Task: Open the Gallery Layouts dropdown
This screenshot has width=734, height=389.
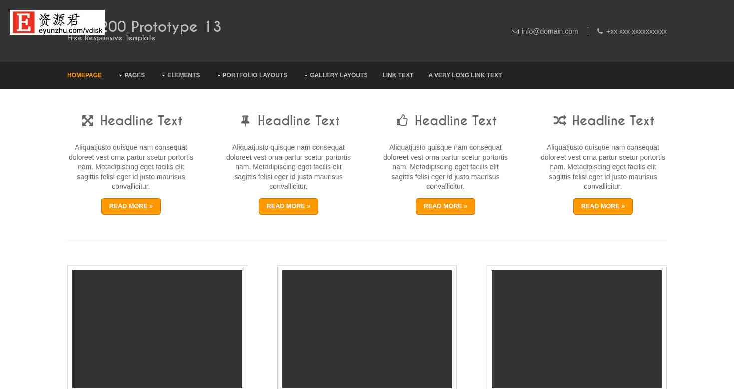Action: point(336,75)
